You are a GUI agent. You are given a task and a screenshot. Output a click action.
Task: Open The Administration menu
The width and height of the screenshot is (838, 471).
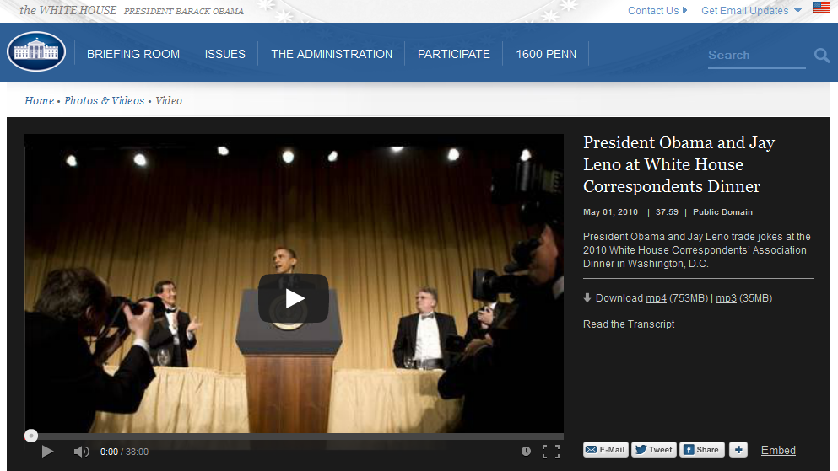coord(332,54)
